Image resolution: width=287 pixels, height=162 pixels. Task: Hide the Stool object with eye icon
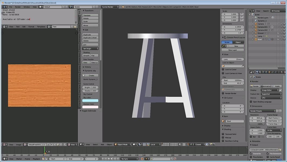(x=278, y=39)
